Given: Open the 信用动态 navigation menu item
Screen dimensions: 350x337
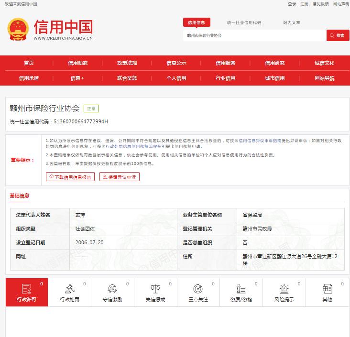Looking at the screenshot, I should coord(78,63).
